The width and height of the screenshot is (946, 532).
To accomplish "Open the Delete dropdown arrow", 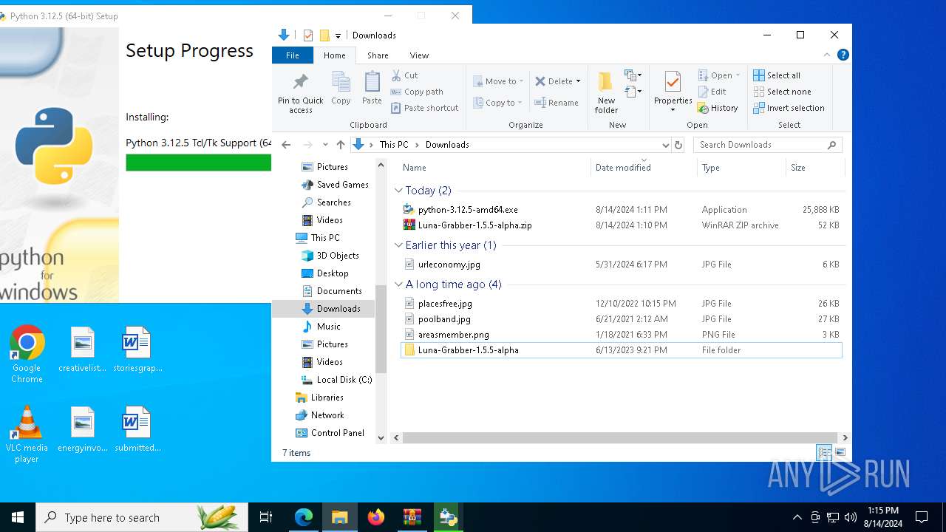I will pyautogui.click(x=578, y=81).
